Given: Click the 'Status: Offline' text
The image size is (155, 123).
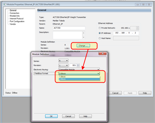Looking at the screenshot, I should pyautogui.click(x=11, y=93).
